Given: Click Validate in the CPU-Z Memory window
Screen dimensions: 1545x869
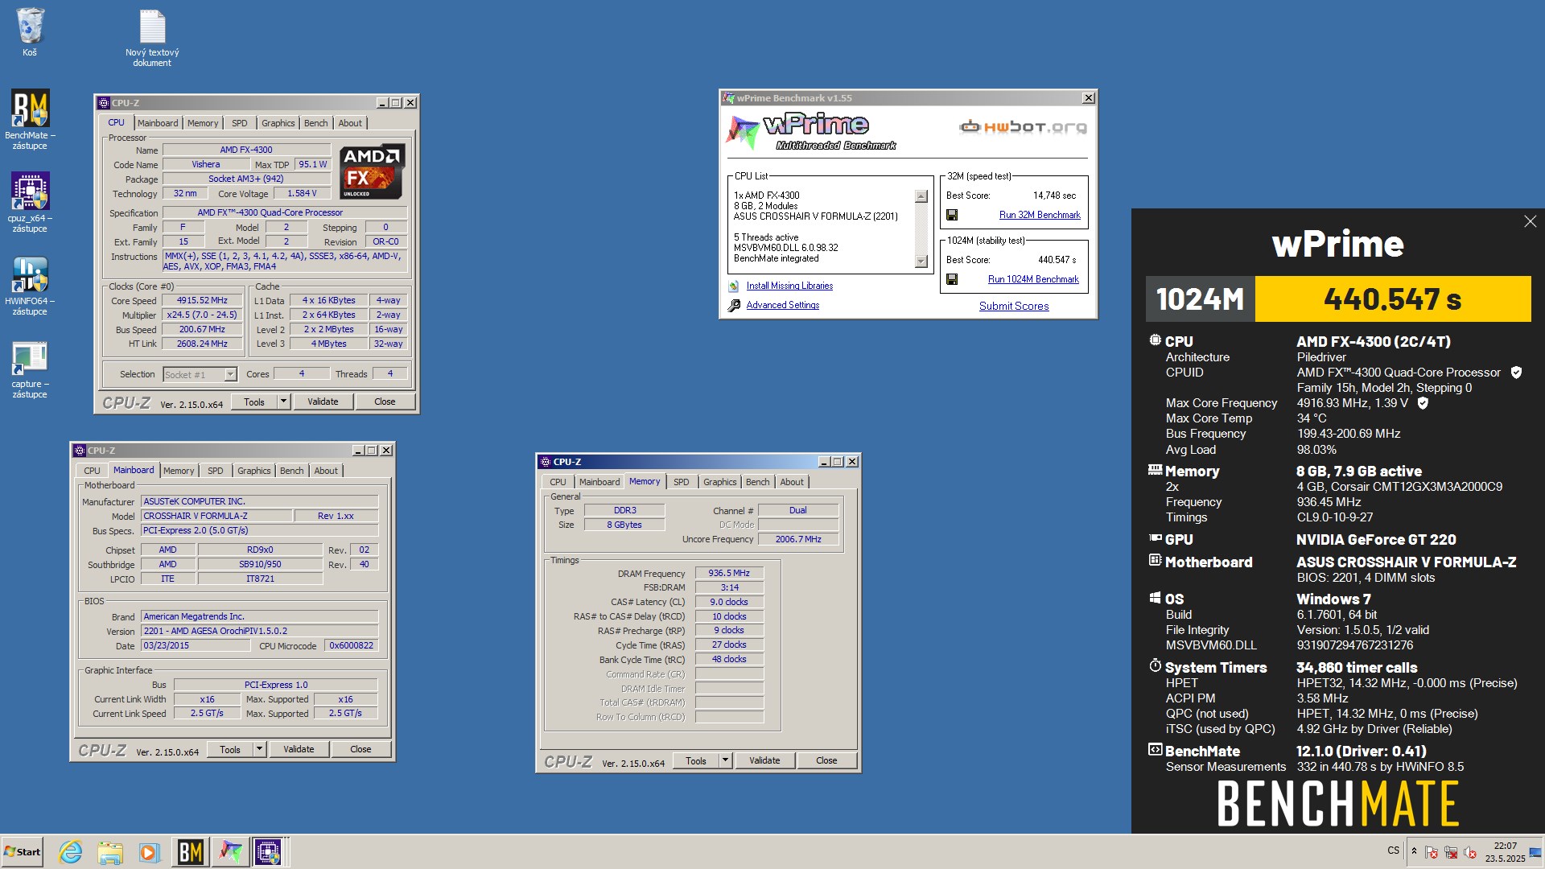Looking at the screenshot, I should [x=764, y=760].
